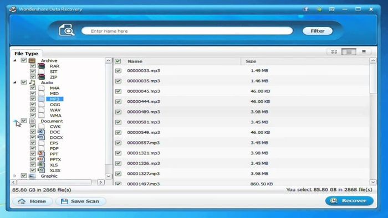
Task: Go back with the Home button
Action: [32, 201]
